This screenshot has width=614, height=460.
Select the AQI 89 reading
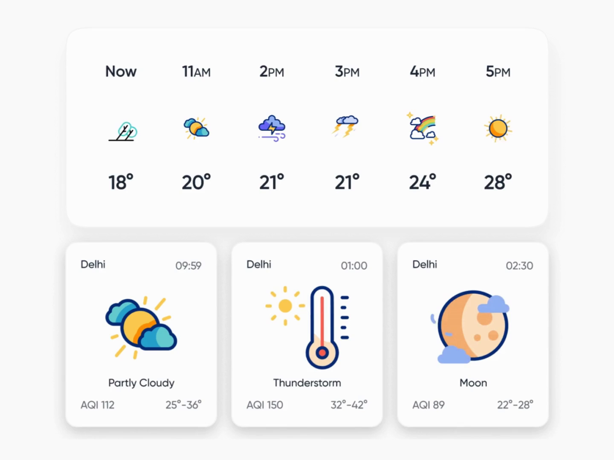coord(427,405)
